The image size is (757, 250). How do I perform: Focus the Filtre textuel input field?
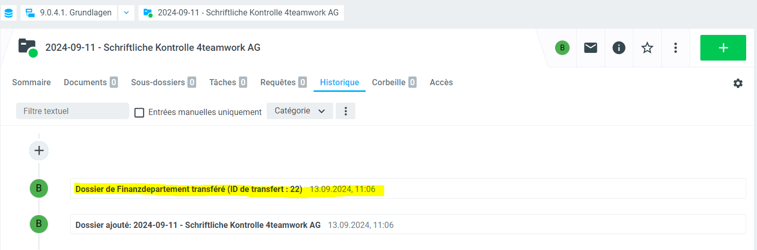point(73,111)
